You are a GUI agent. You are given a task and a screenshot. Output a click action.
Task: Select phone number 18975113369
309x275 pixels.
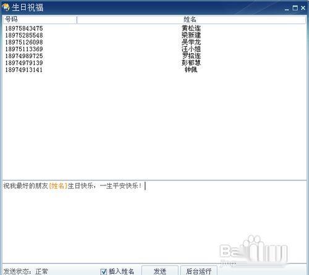(x=24, y=49)
